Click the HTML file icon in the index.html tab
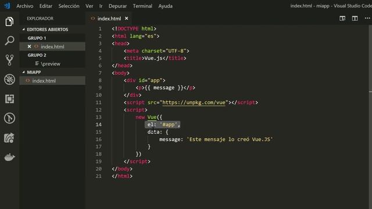Image resolution: width=372 pixels, height=209 pixels. [93, 19]
